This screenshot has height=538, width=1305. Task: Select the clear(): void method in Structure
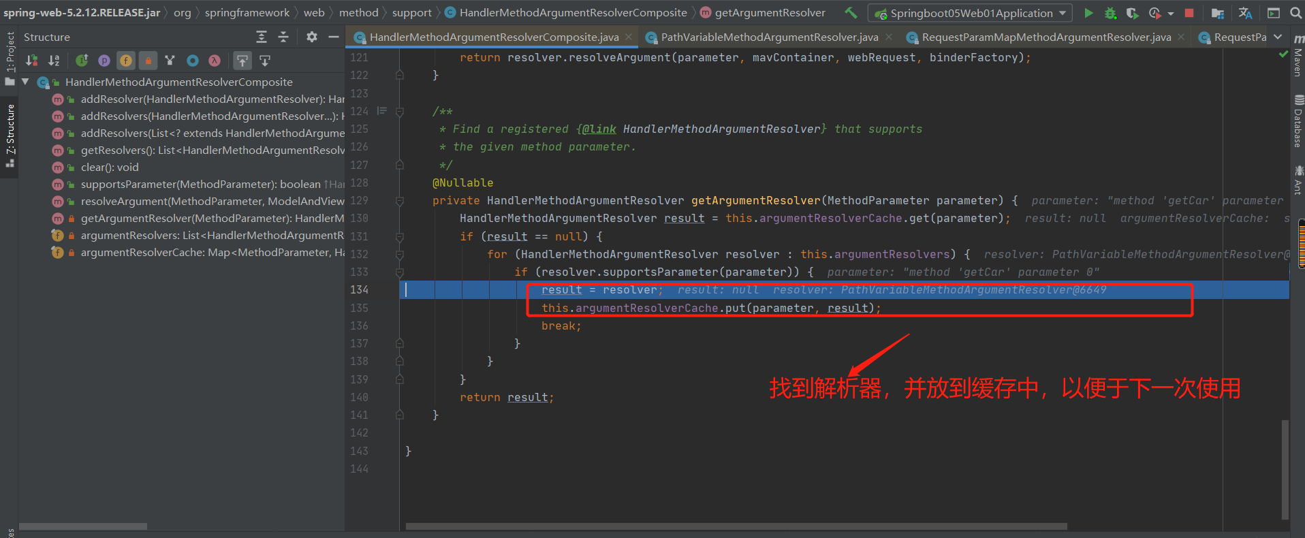coord(110,167)
